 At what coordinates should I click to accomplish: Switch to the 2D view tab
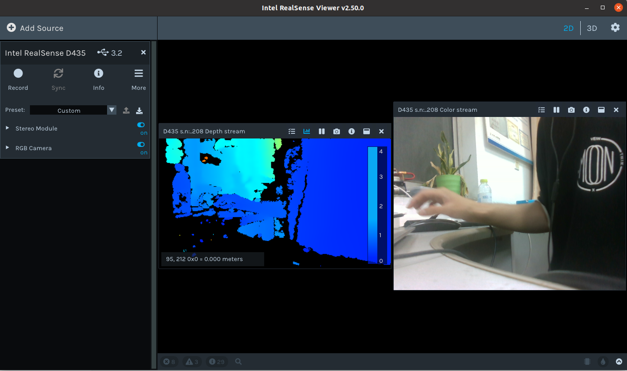[x=568, y=28]
